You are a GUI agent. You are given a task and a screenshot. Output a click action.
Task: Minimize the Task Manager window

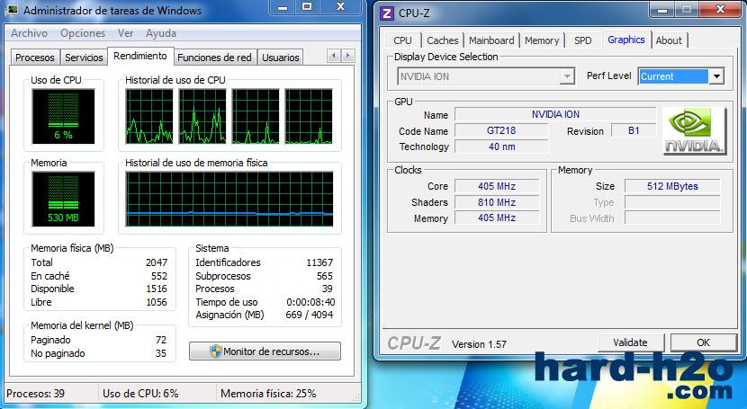[283, 7]
